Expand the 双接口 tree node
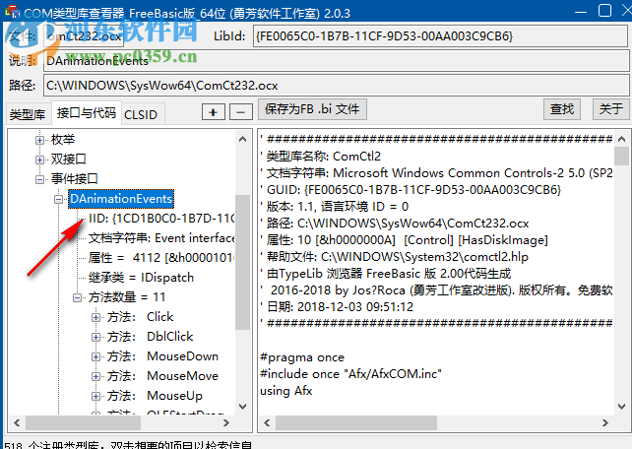Screen dimensions: 632x449 [x=39, y=160]
